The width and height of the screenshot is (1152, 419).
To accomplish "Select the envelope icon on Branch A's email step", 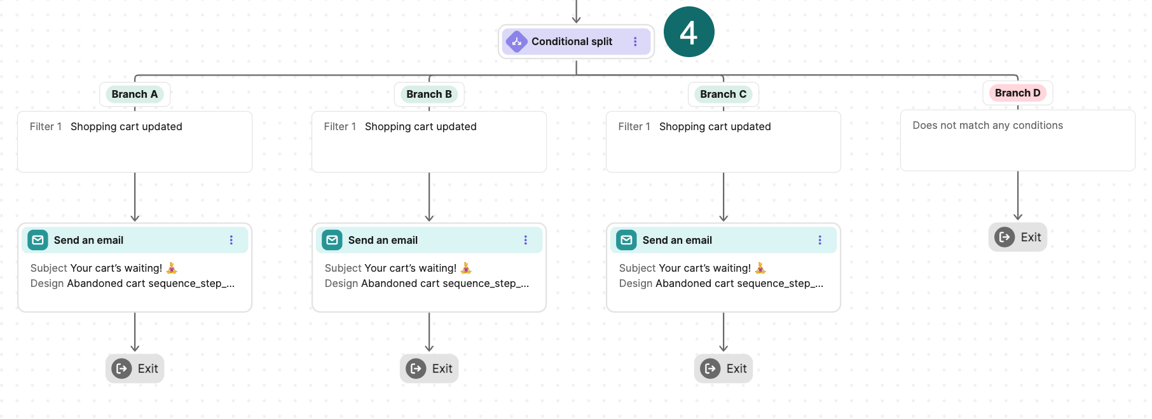I will click(x=38, y=240).
